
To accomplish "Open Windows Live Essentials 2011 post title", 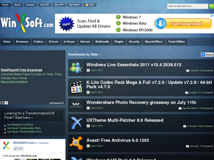I will point(134,65).
